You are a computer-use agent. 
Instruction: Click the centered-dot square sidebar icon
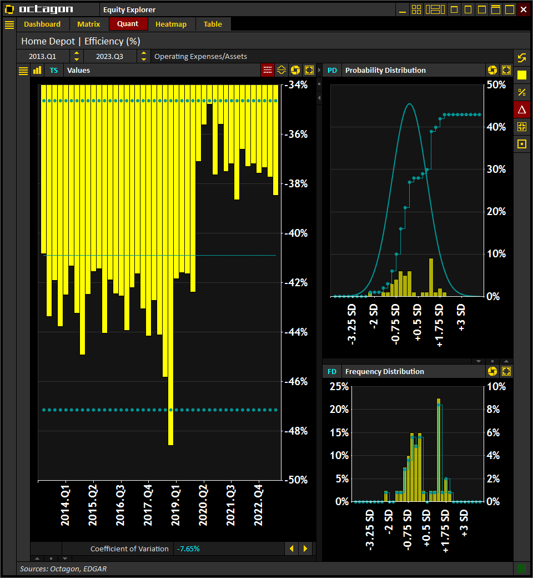tap(521, 144)
